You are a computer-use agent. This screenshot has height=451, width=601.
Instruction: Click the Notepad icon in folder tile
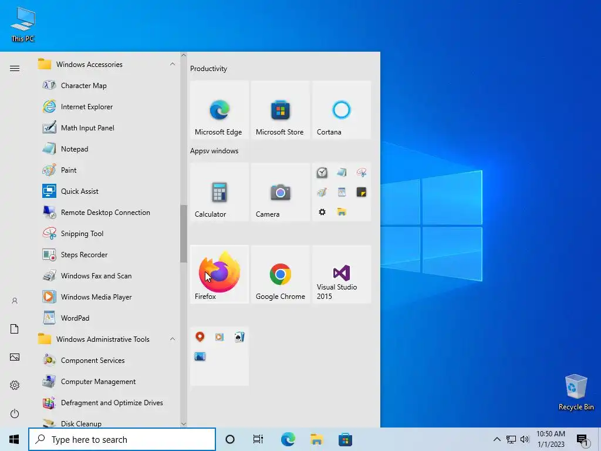pos(342,173)
